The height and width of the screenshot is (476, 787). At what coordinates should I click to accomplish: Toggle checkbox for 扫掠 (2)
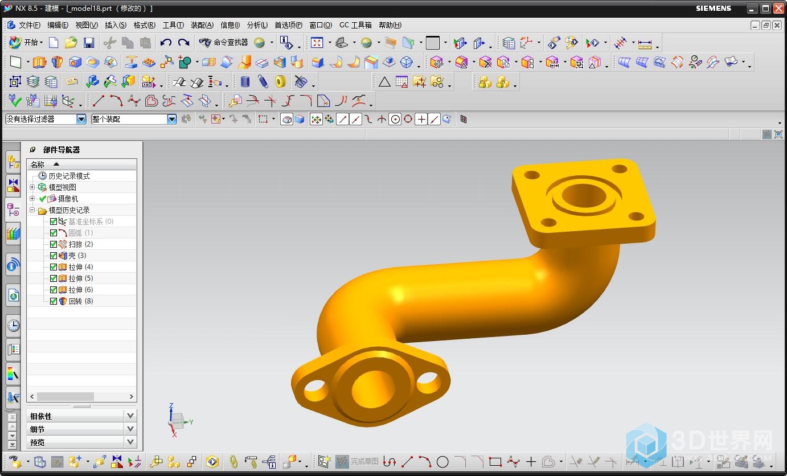54,244
